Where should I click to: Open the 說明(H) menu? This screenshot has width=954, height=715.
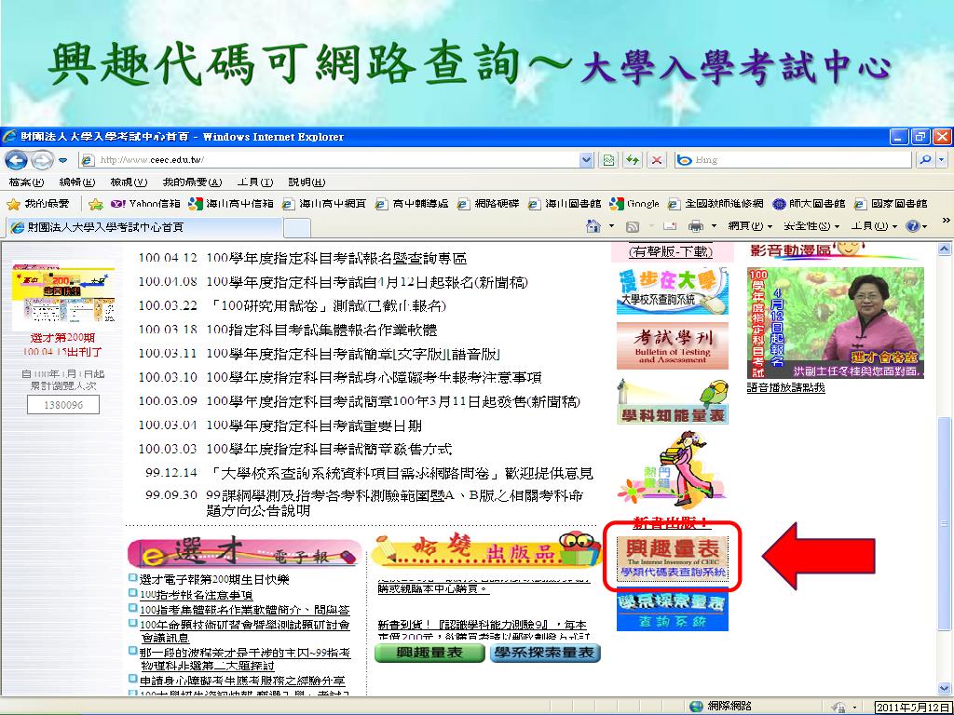(306, 182)
